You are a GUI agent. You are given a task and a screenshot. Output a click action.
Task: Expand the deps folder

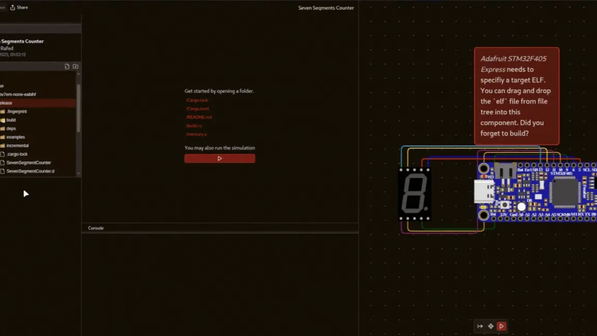(x=3, y=128)
